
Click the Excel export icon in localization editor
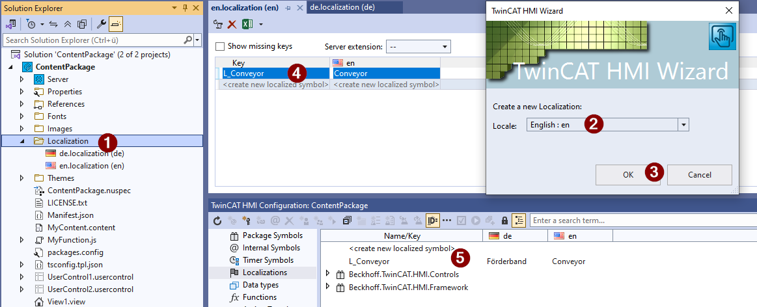pyautogui.click(x=247, y=24)
